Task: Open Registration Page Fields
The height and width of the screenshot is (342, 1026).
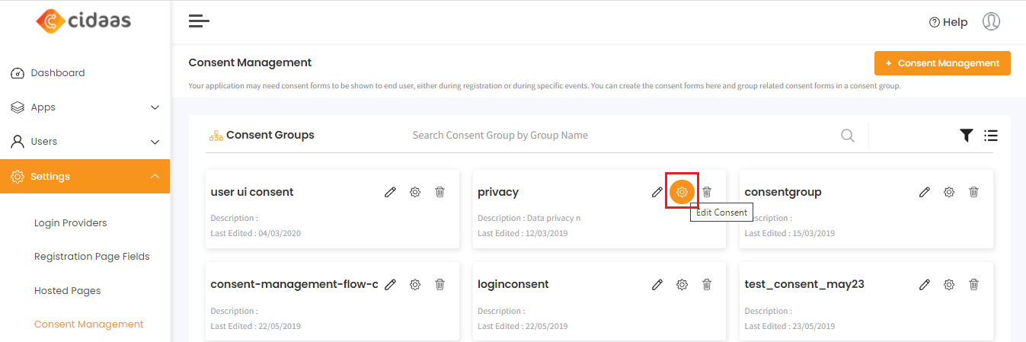Action: tap(91, 257)
